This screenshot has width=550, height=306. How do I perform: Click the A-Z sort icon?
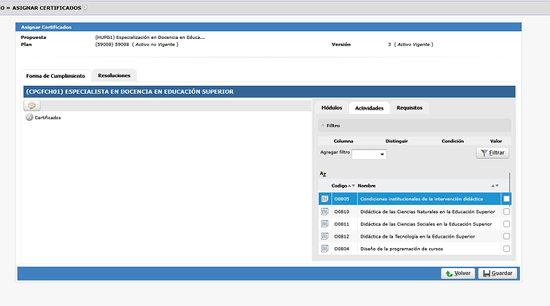click(x=323, y=173)
